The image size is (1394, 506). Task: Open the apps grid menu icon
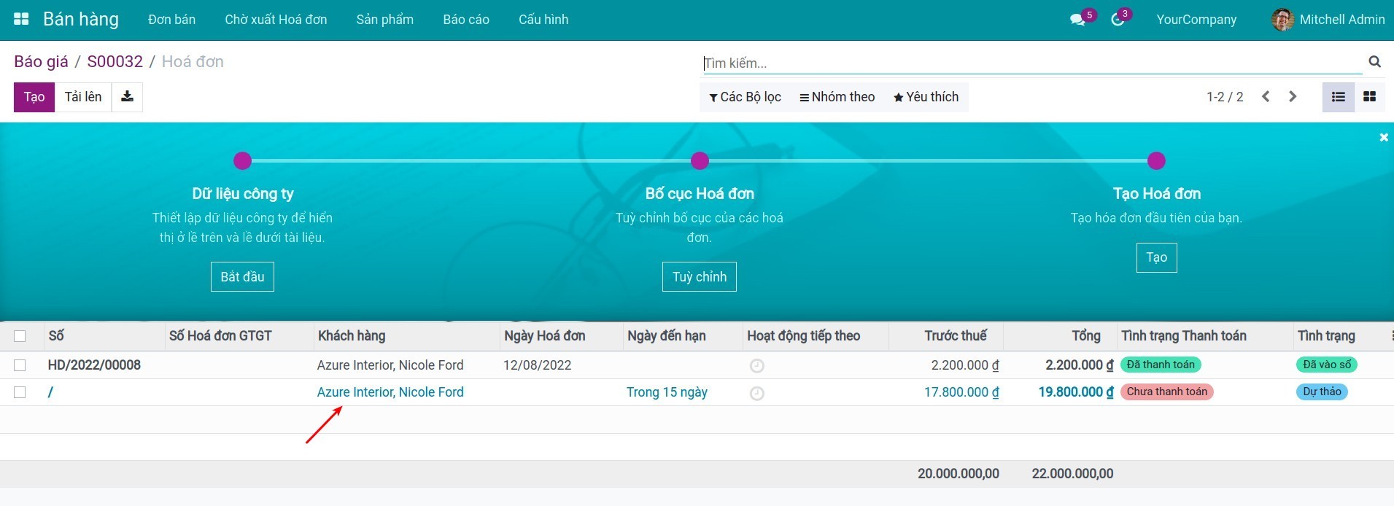[x=21, y=20]
